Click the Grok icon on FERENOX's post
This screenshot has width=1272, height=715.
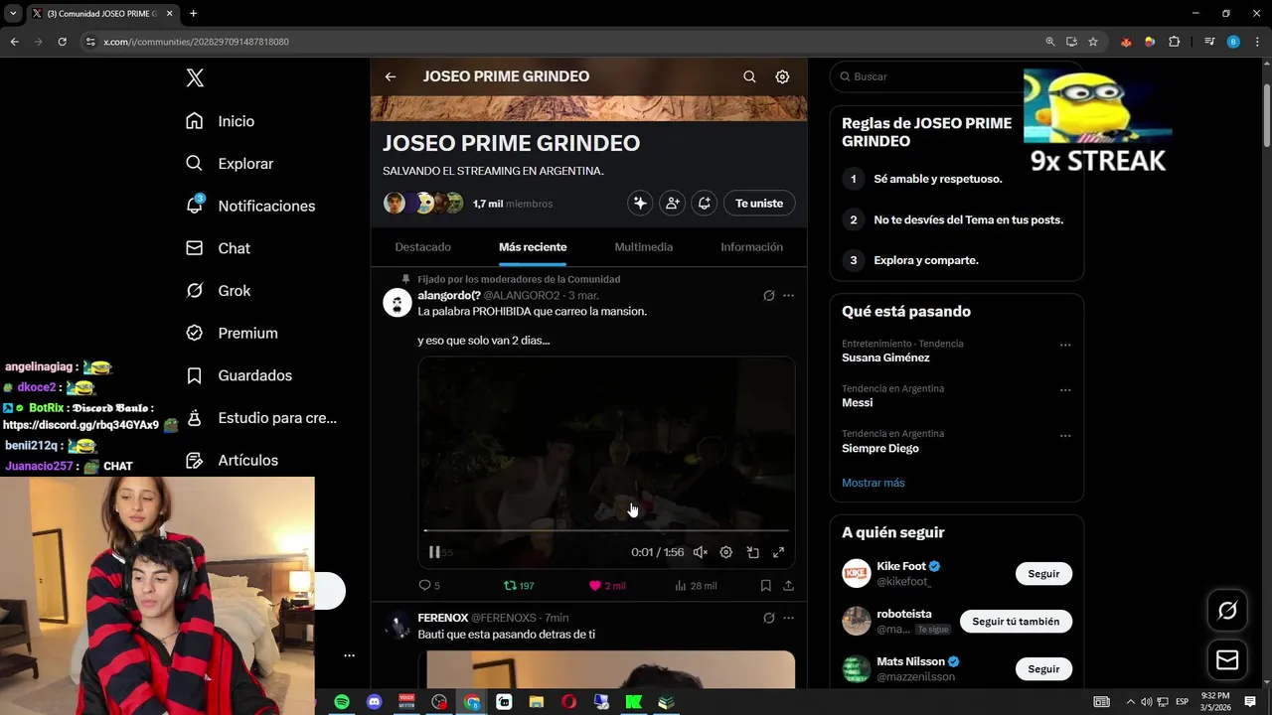click(x=768, y=618)
